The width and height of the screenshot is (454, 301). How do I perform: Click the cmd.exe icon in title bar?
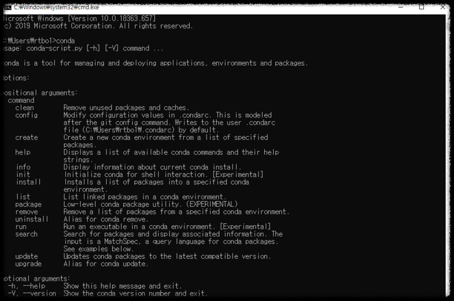8,7
